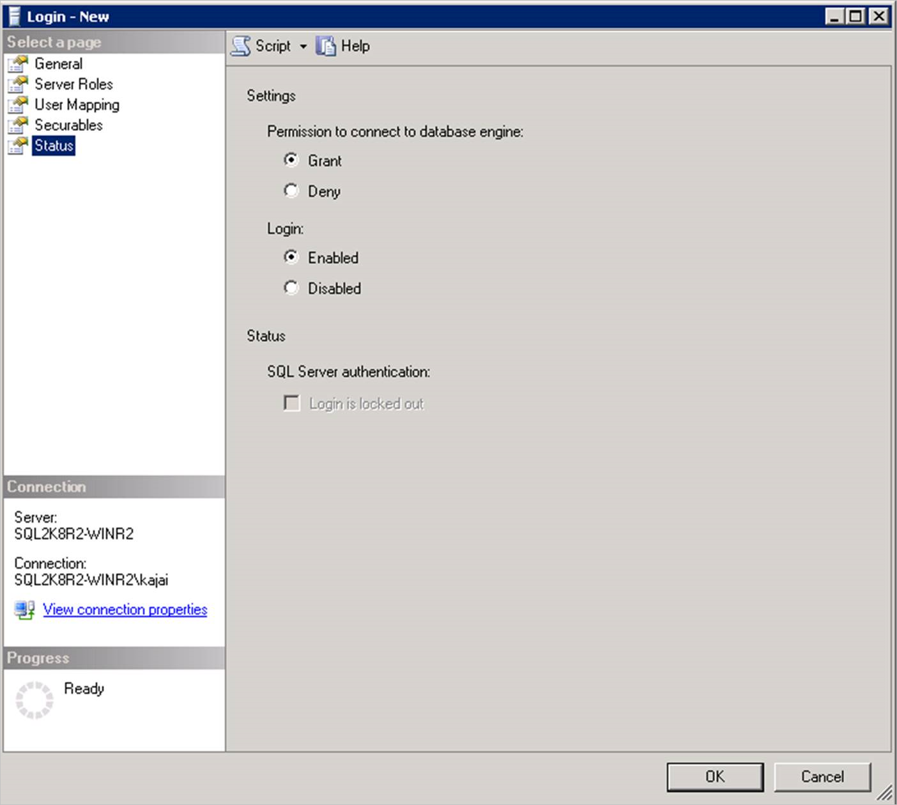
Task: Select the Disabled login option
Action: click(x=291, y=287)
